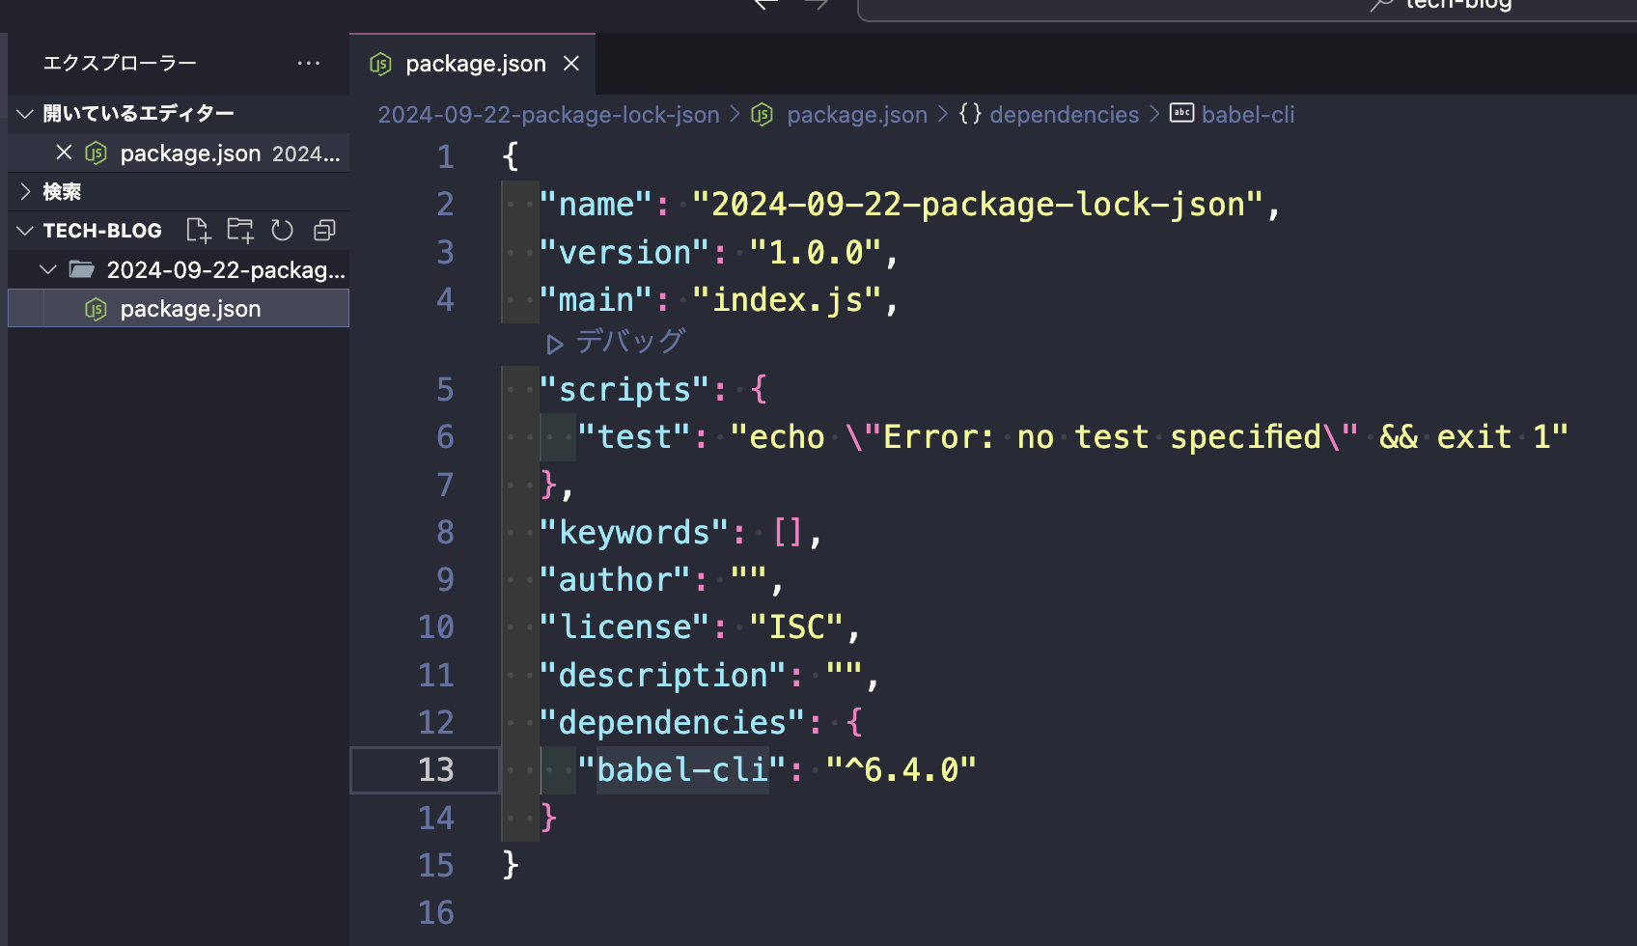The height and width of the screenshot is (946, 1637).
Task: Collapse the 開いているエディター section
Action: (x=24, y=113)
